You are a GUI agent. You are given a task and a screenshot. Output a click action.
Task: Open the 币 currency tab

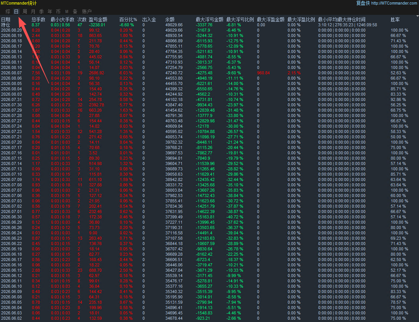point(58,11)
